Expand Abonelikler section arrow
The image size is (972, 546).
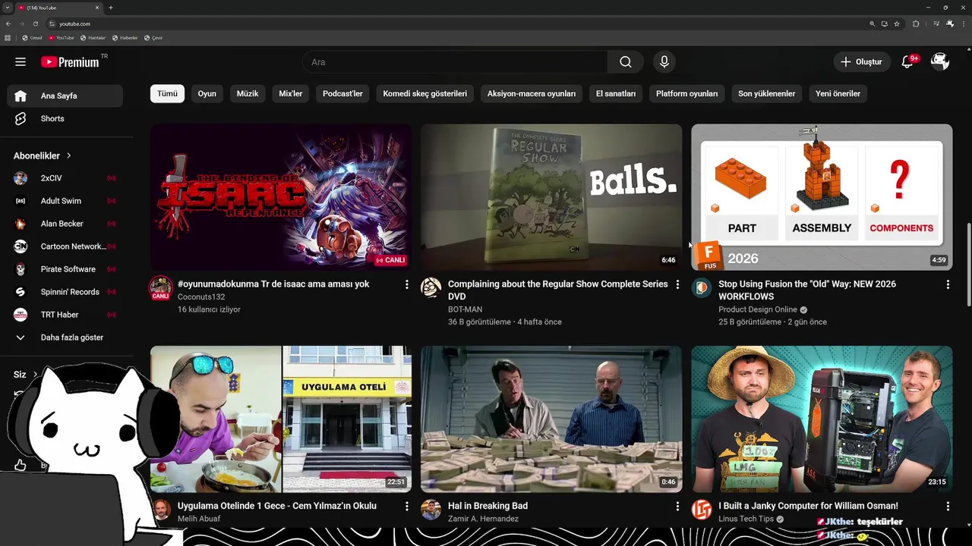pyautogui.click(x=68, y=155)
